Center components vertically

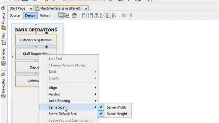click(114, 15)
